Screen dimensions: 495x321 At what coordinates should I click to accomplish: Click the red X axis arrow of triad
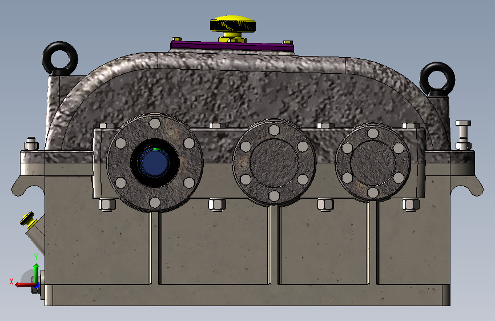[26, 284]
